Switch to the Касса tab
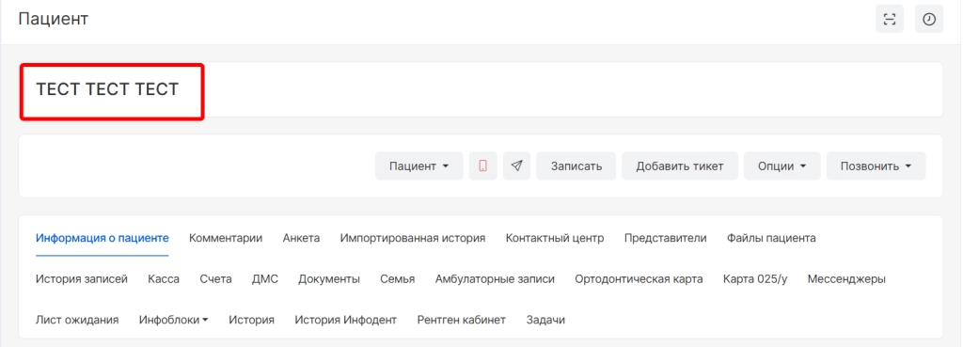Screen dimensions: 963x347 pyautogui.click(x=164, y=279)
